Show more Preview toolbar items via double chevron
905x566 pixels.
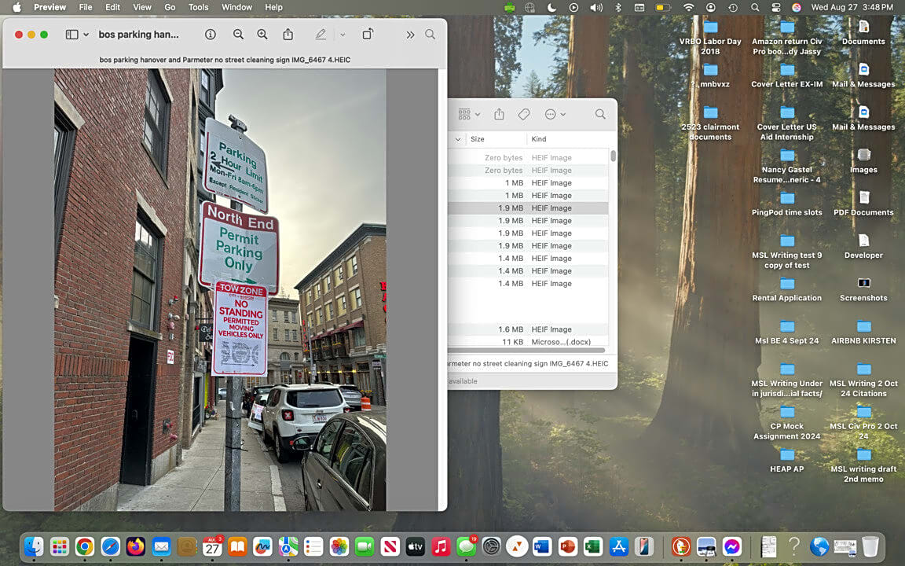[x=410, y=35]
